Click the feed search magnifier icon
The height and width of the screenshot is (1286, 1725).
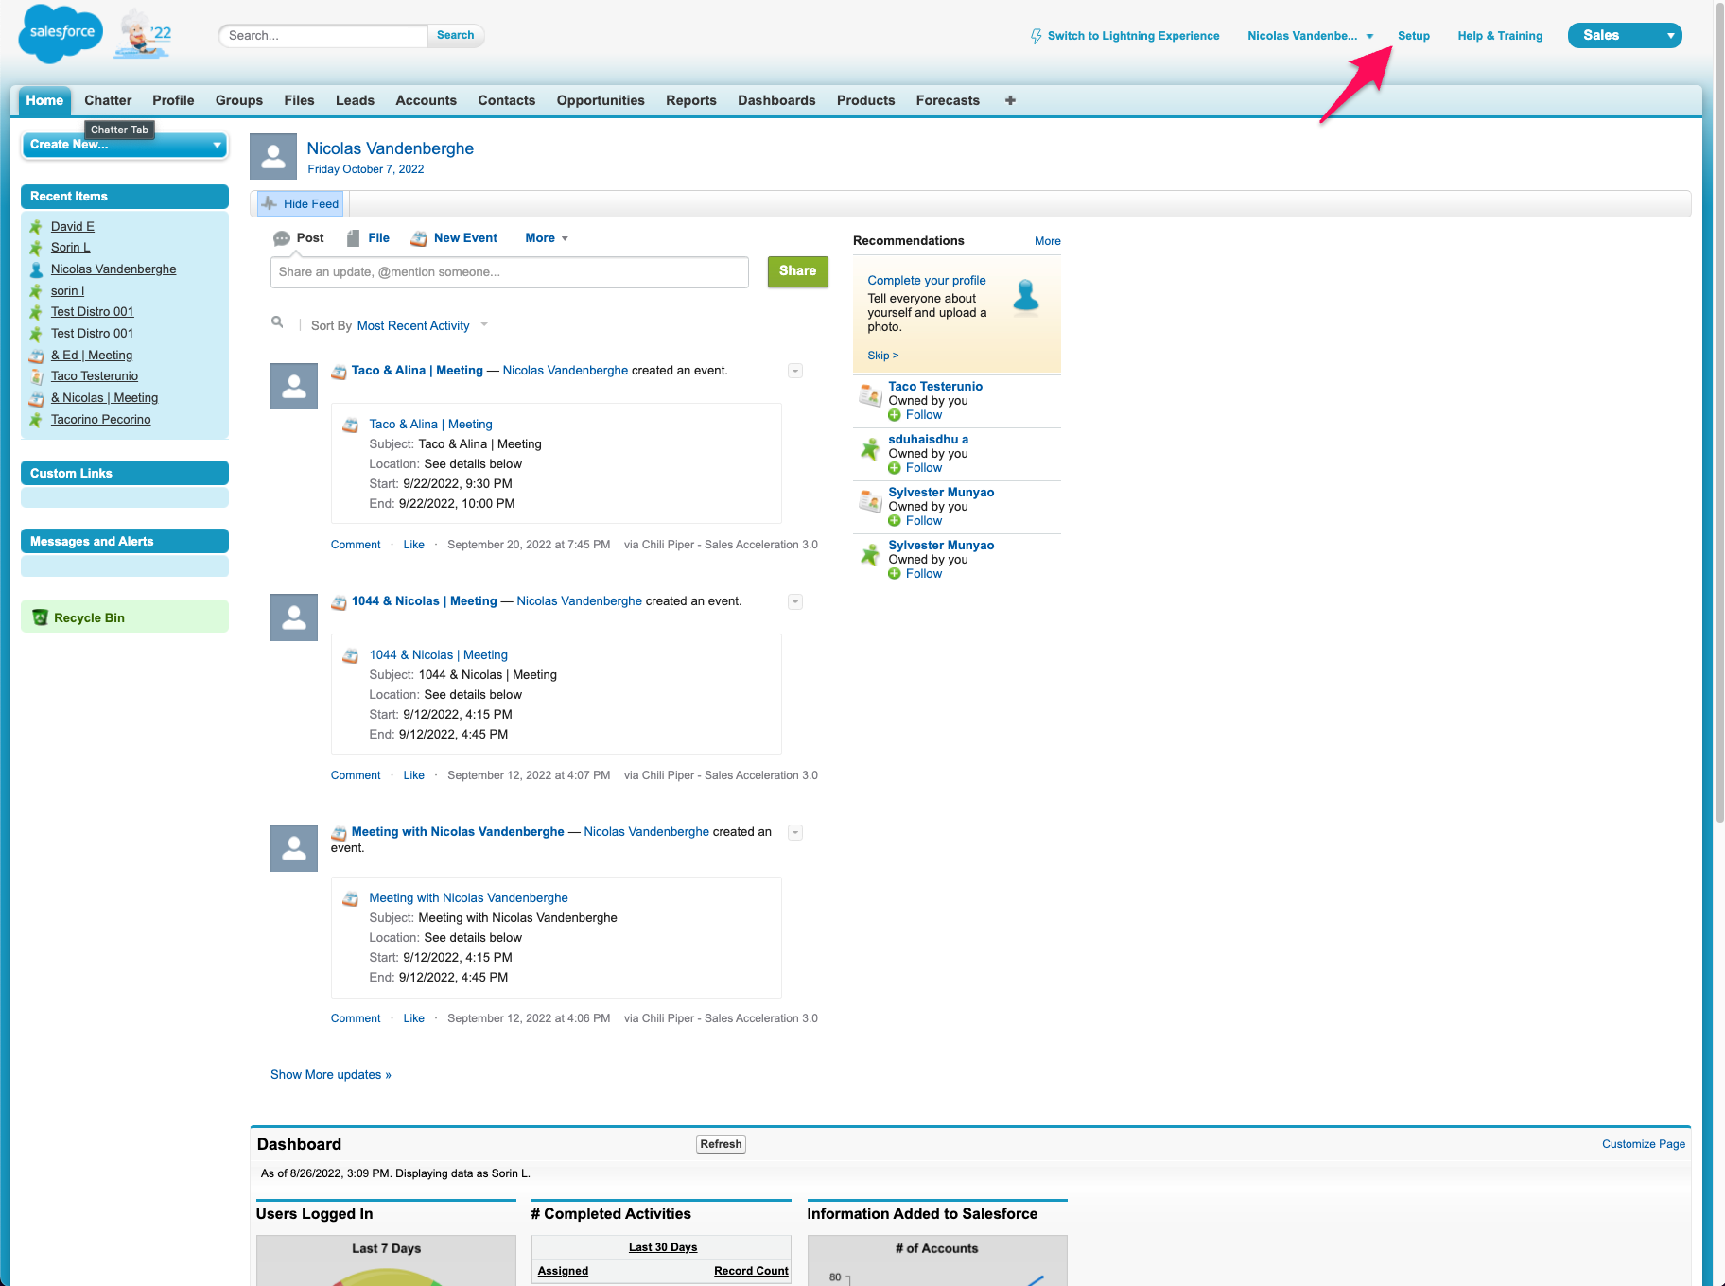(277, 322)
